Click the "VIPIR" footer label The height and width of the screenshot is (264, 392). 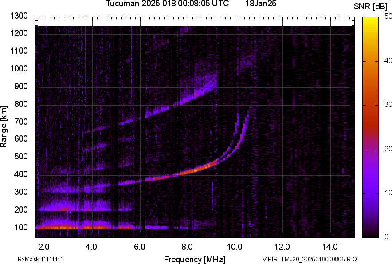[270, 259]
